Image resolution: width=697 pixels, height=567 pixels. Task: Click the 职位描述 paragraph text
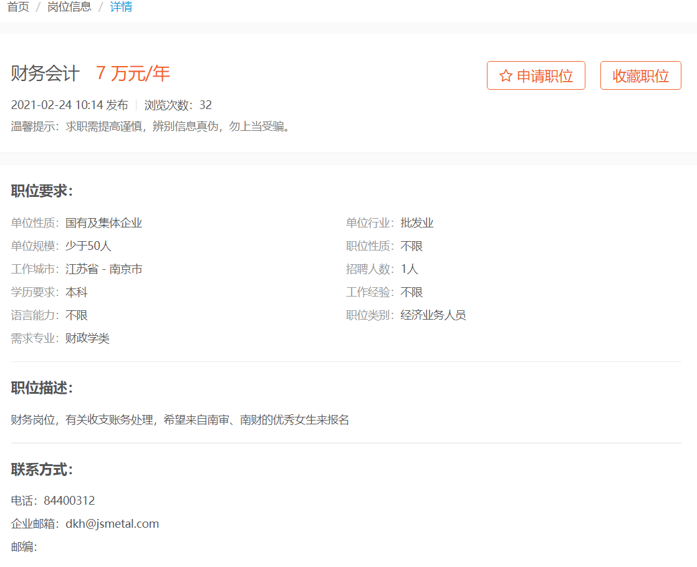tap(180, 420)
